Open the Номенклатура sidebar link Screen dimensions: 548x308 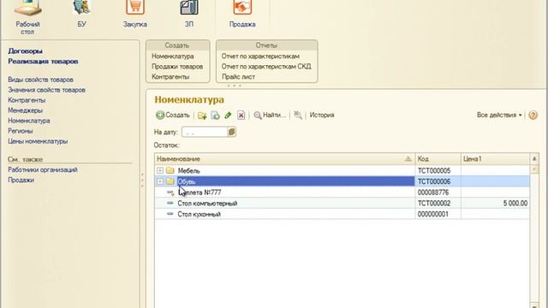point(29,121)
